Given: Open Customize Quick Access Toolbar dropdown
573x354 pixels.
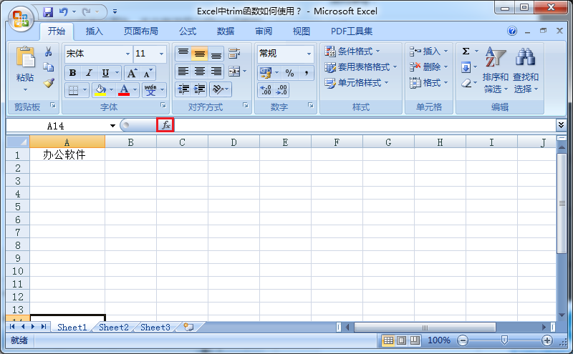Looking at the screenshot, I should [x=115, y=12].
